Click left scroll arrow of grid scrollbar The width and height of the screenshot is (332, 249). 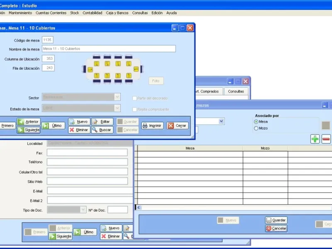[x=139, y=207]
